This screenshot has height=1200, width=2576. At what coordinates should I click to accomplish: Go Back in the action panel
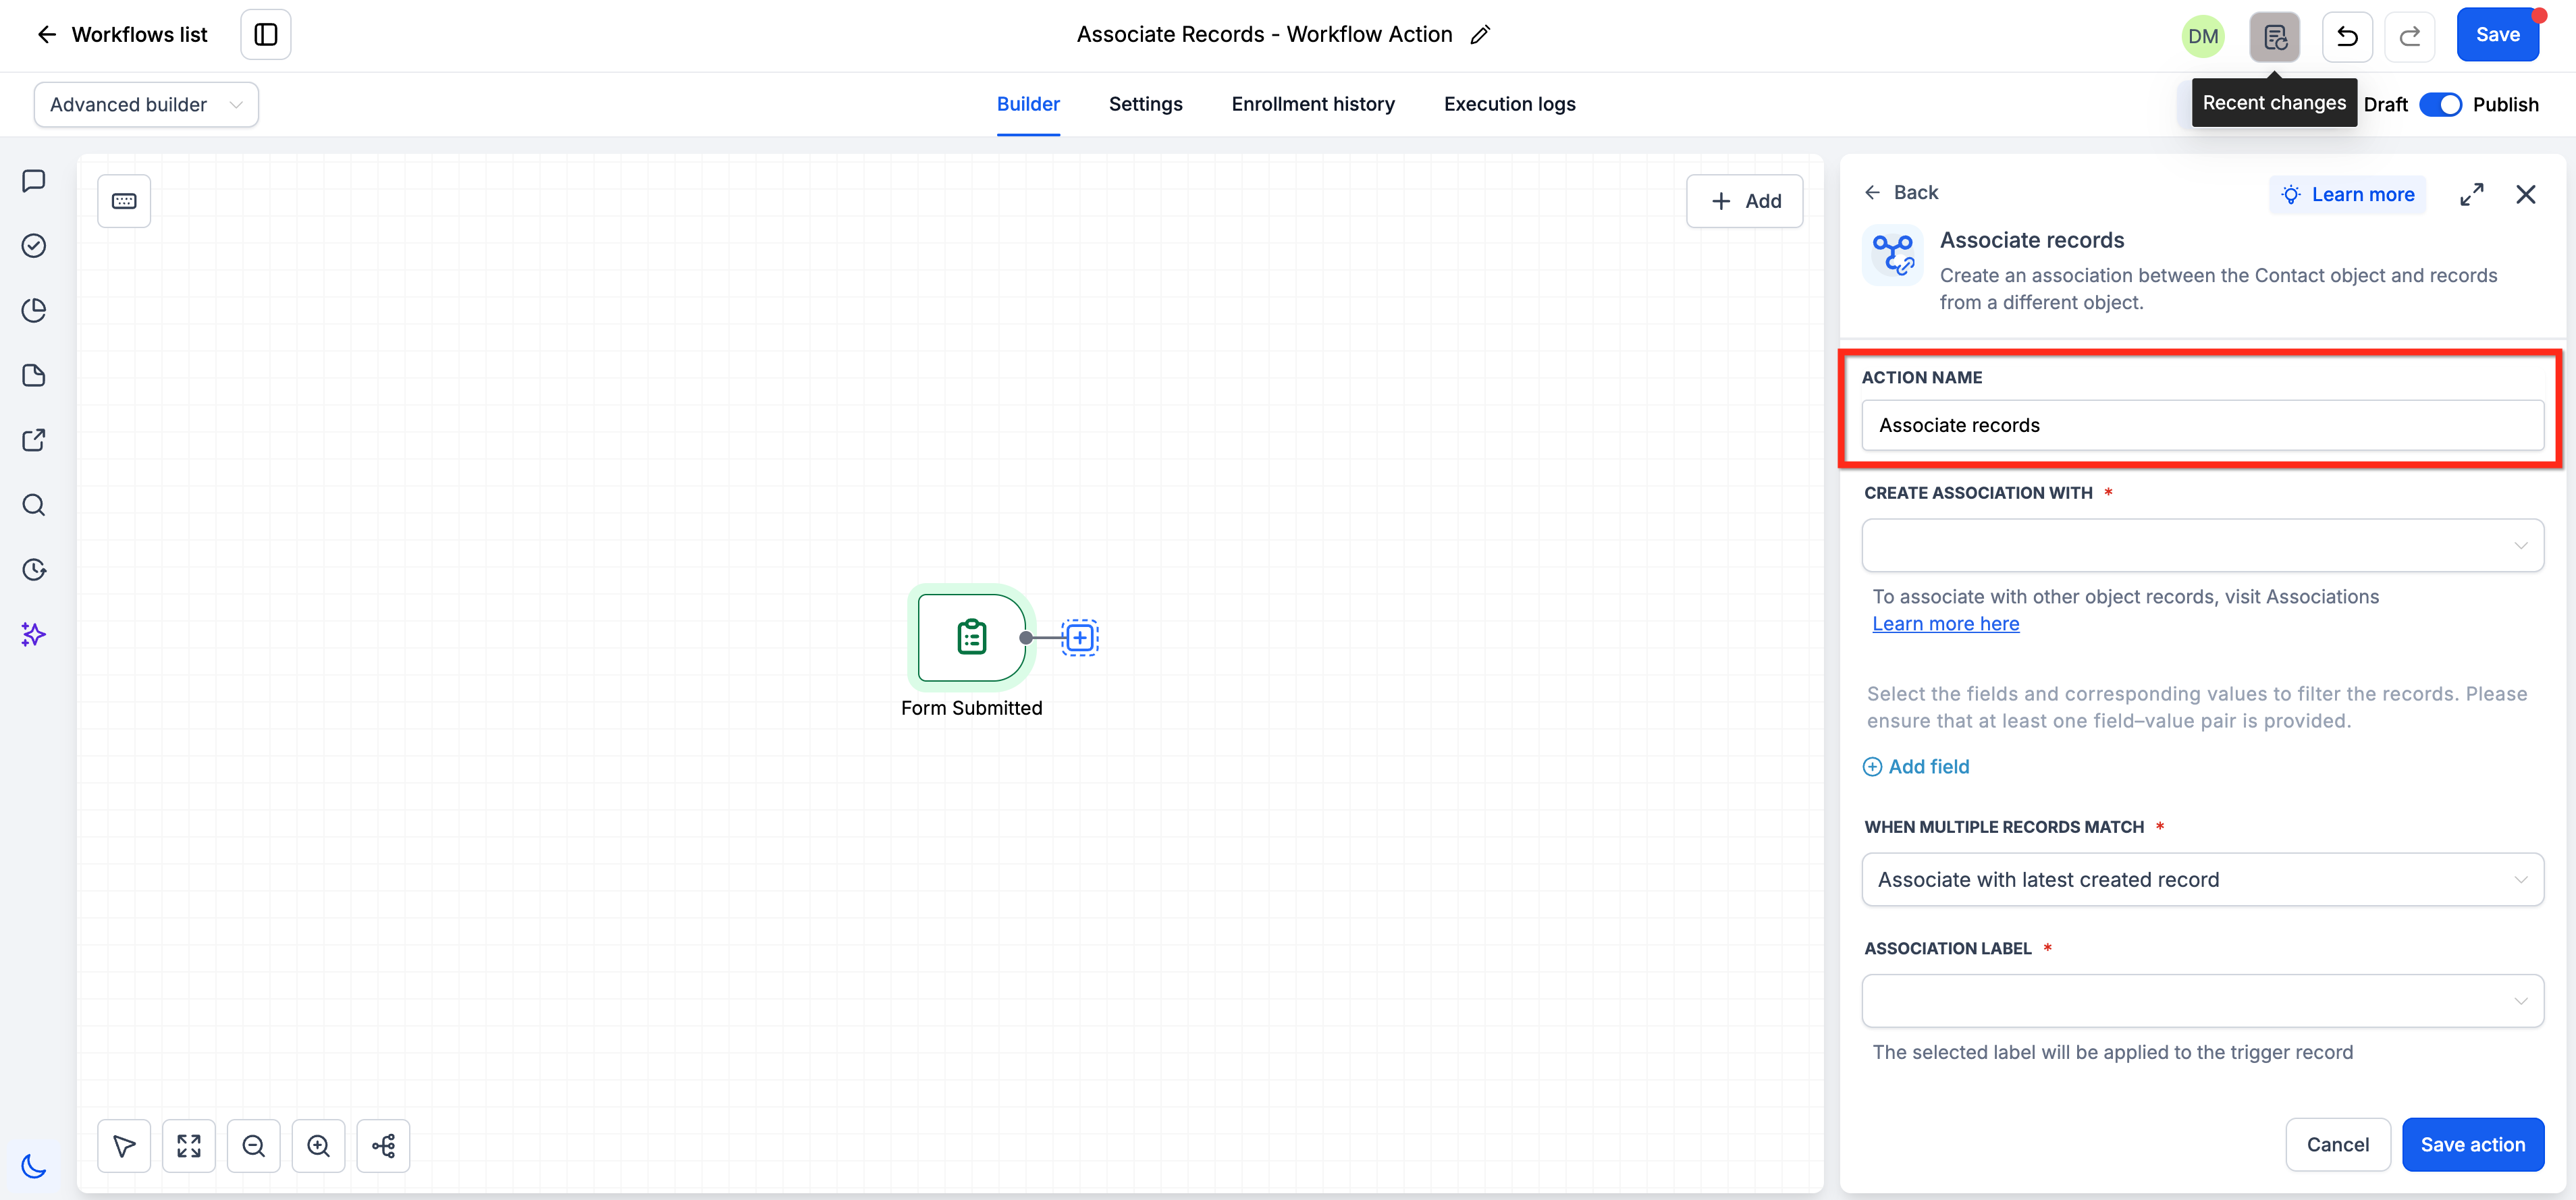pos(1902,193)
